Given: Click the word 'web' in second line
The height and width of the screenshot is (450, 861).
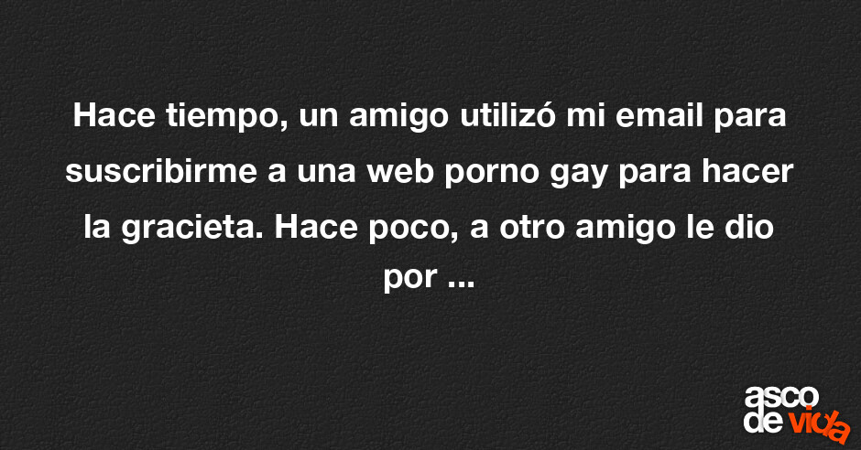Looking at the screenshot, I should (400, 172).
